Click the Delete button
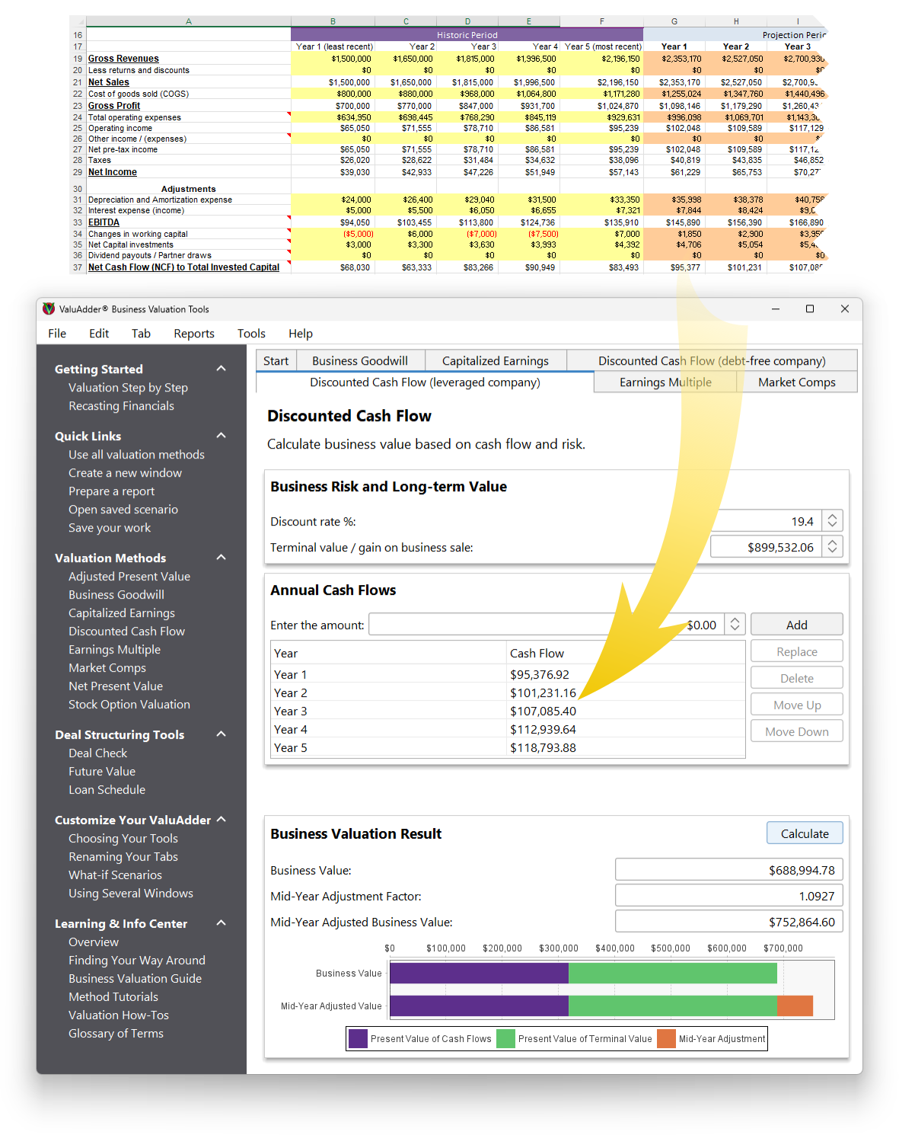Viewport: 899px width, 1135px height. (x=797, y=679)
